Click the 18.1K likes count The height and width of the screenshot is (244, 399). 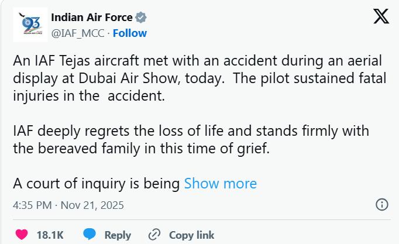[x=50, y=235]
